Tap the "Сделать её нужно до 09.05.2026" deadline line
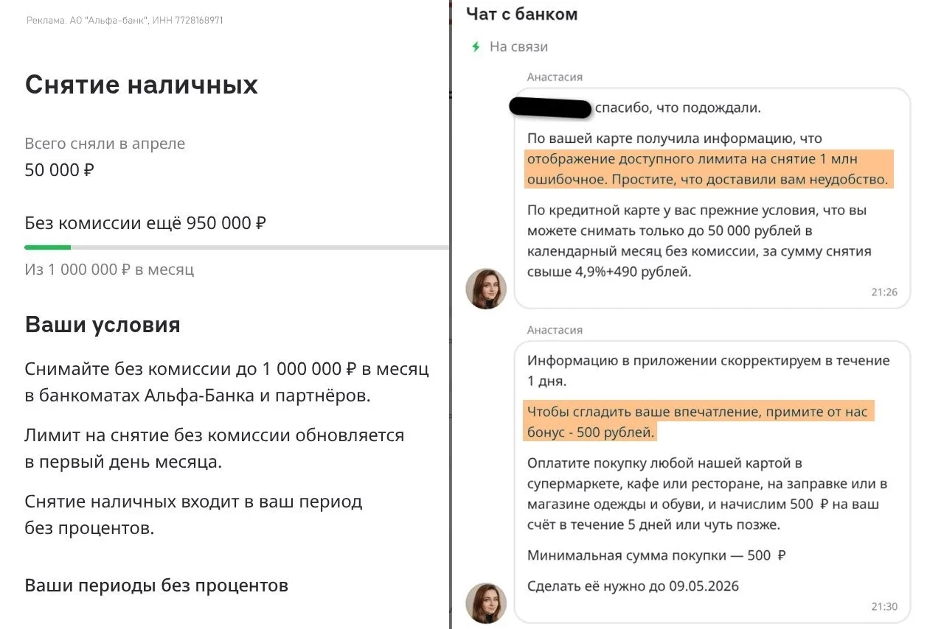Viewport: 927px width, 629px height. point(633,586)
